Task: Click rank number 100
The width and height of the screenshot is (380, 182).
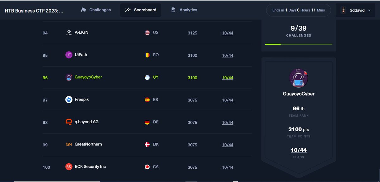Action: pyautogui.click(x=46, y=167)
